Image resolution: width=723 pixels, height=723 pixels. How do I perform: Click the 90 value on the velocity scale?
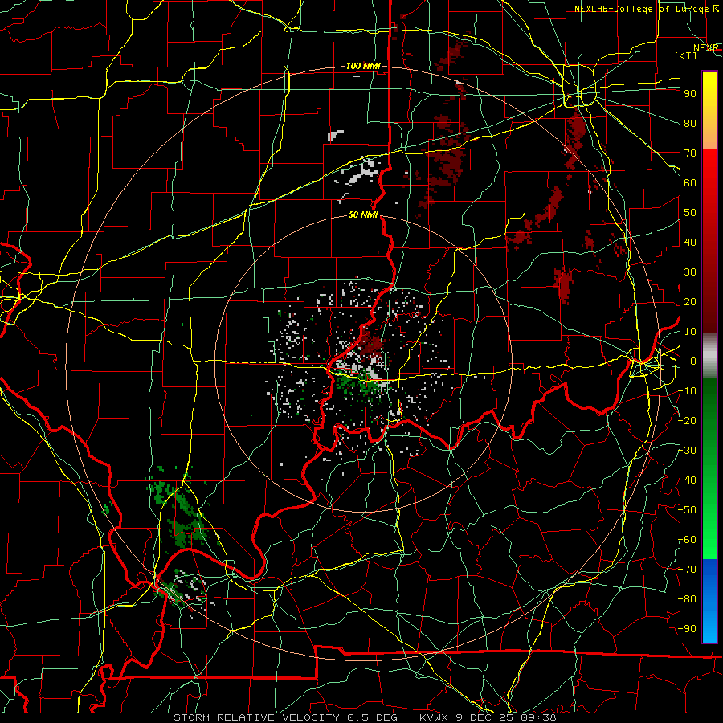690,94
